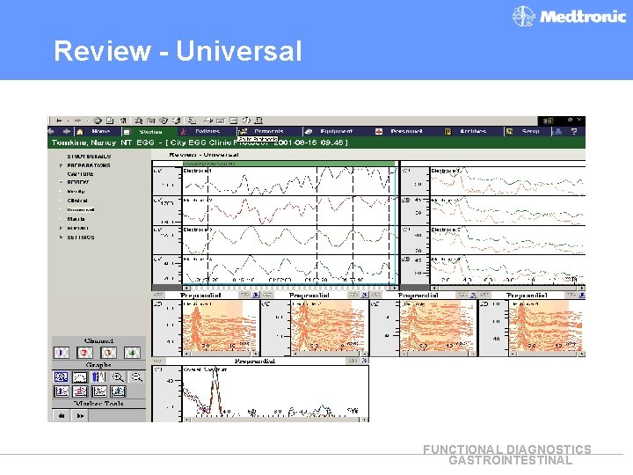The image size is (633, 475).
Task: Open the Personnel navigation tab
Action: 406,131
